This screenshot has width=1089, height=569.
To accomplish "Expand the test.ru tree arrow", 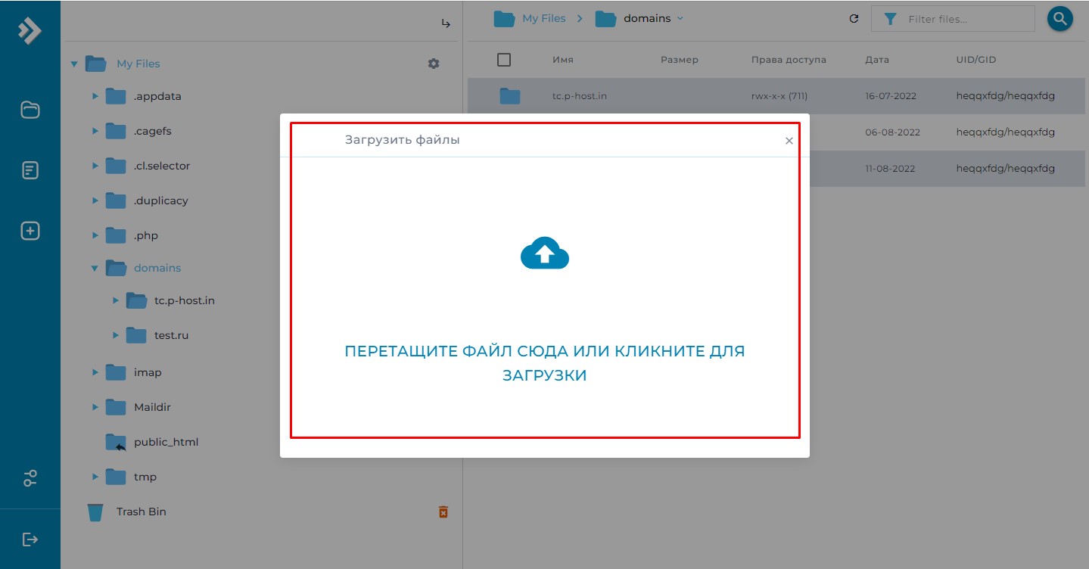I will [x=116, y=335].
